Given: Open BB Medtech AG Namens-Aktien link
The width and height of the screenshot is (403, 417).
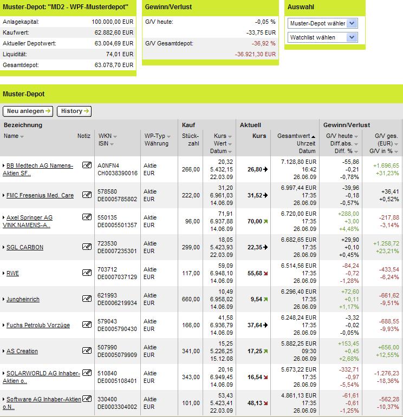Looking at the screenshot, I should pyautogui.click(x=38, y=169).
